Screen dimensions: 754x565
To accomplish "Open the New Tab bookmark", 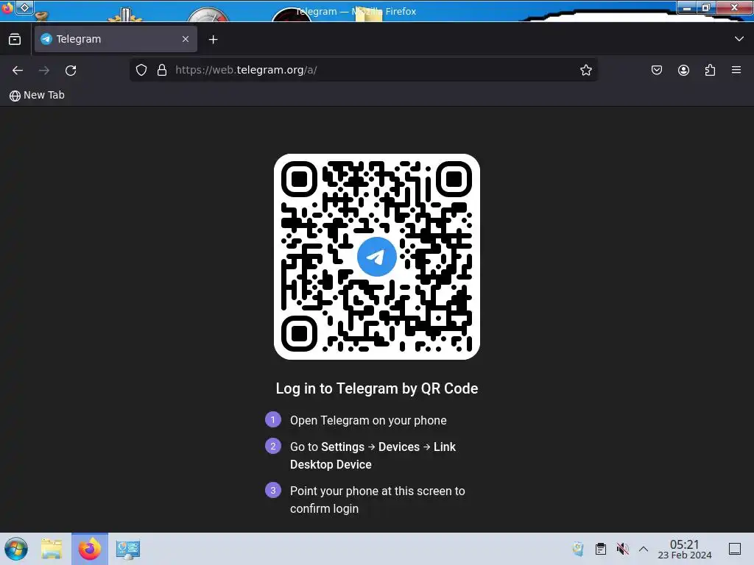I will point(37,95).
